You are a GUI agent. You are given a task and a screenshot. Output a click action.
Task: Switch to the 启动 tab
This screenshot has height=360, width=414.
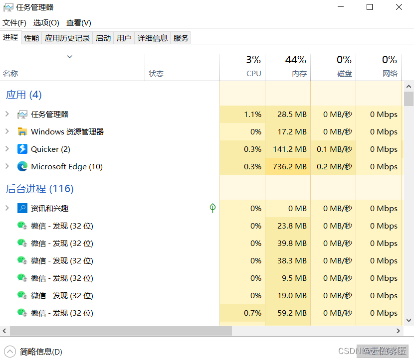pyautogui.click(x=103, y=38)
